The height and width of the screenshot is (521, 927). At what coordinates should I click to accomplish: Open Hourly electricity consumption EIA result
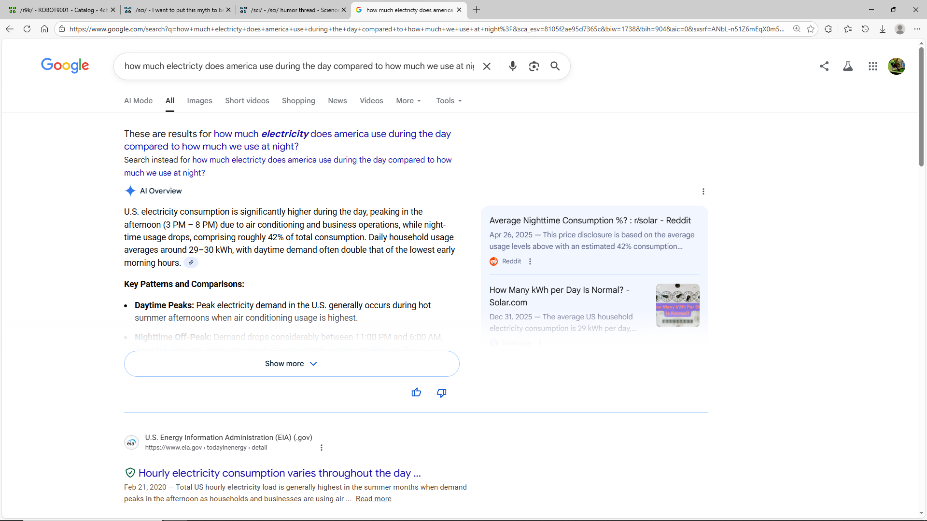click(279, 473)
